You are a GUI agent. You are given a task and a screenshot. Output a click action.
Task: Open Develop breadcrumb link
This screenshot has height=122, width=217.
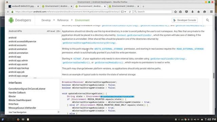(x=46, y=20)
